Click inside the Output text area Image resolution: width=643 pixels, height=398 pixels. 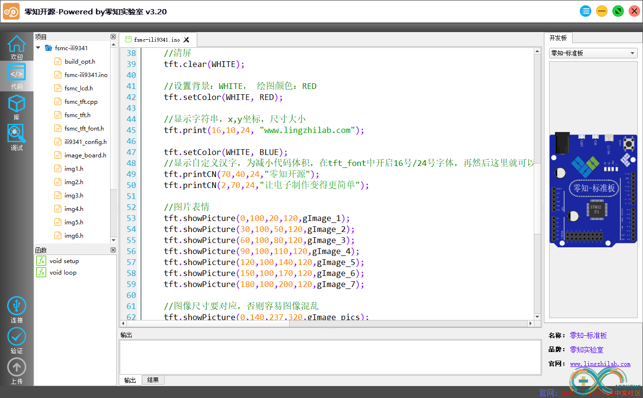(x=330, y=357)
